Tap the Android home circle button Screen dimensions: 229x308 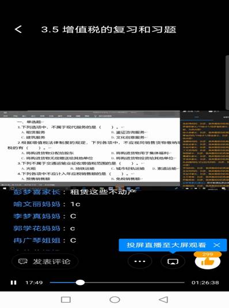tap(114, 300)
